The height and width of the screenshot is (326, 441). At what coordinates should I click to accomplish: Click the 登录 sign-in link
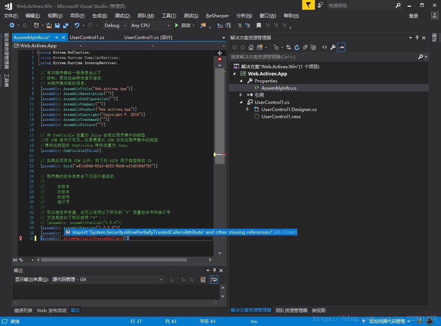[x=414, y=16]
